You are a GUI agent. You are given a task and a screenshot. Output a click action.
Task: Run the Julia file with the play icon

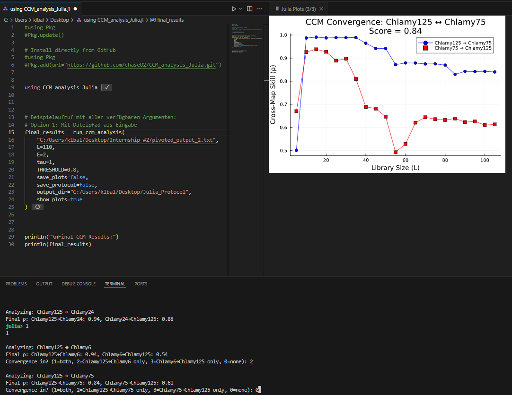[234, 9]
